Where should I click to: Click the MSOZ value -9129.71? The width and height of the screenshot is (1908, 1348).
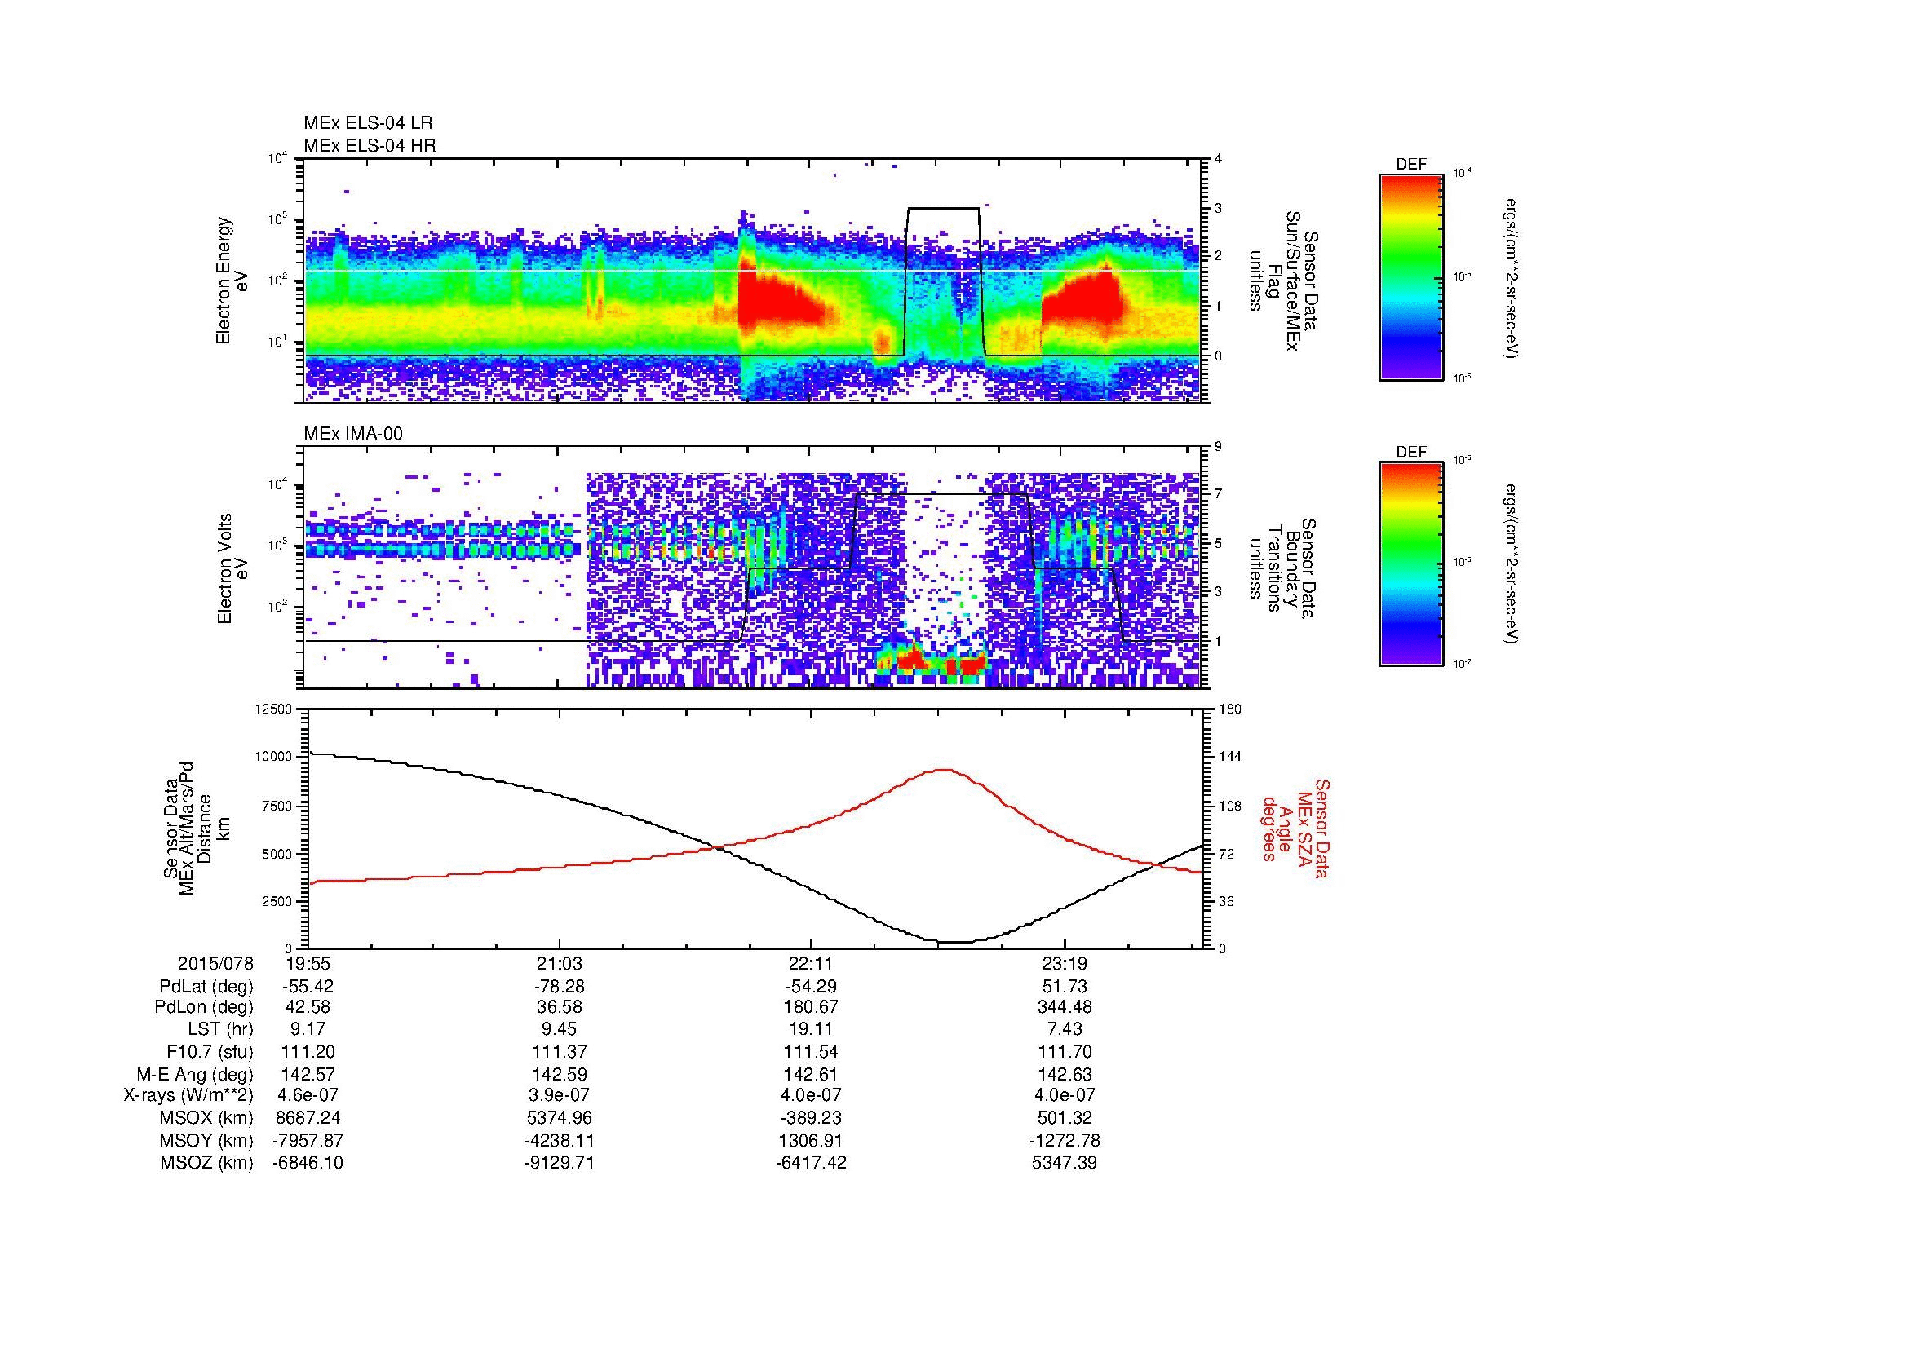[560, 1163]
